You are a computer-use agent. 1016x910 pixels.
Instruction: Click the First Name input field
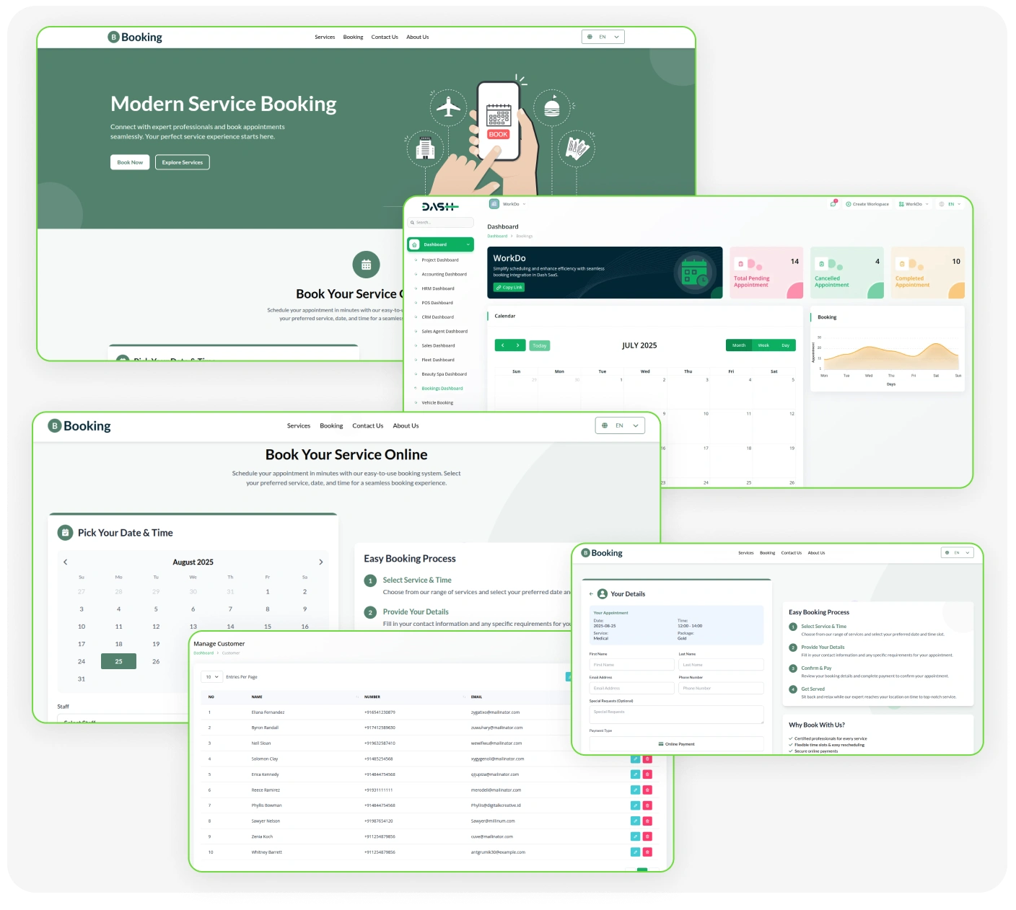coord(631,665)
